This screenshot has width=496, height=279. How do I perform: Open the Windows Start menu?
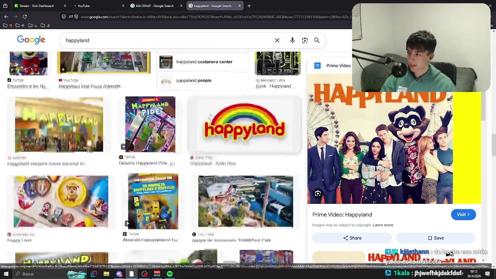pyautogui.click(x=6, y=274)
